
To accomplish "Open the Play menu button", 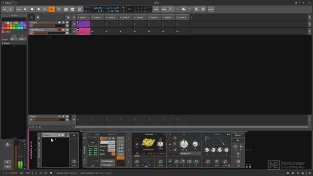I will (x=19, y=9).
